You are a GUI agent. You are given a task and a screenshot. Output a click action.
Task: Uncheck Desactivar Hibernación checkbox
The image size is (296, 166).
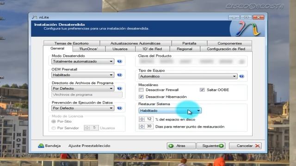[x=141, y=97]
